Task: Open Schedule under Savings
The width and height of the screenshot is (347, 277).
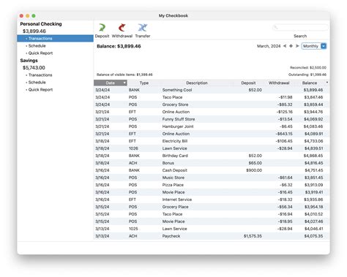Action: click(37, 83)
